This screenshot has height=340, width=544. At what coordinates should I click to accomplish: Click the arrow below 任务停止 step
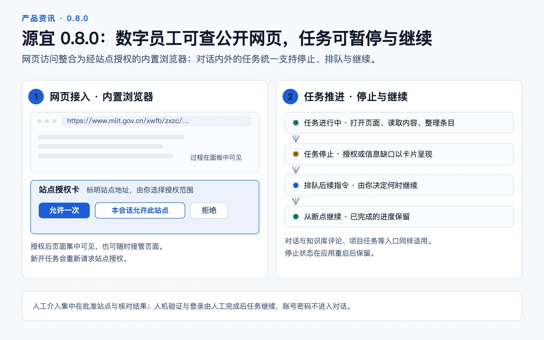pyautogui.click(x=296, y=170)
